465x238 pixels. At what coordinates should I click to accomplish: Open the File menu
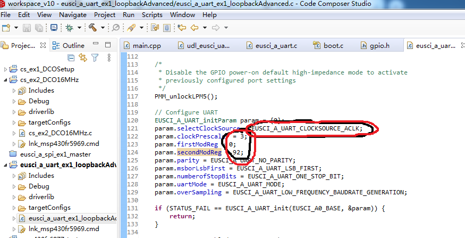click(6, 14)
